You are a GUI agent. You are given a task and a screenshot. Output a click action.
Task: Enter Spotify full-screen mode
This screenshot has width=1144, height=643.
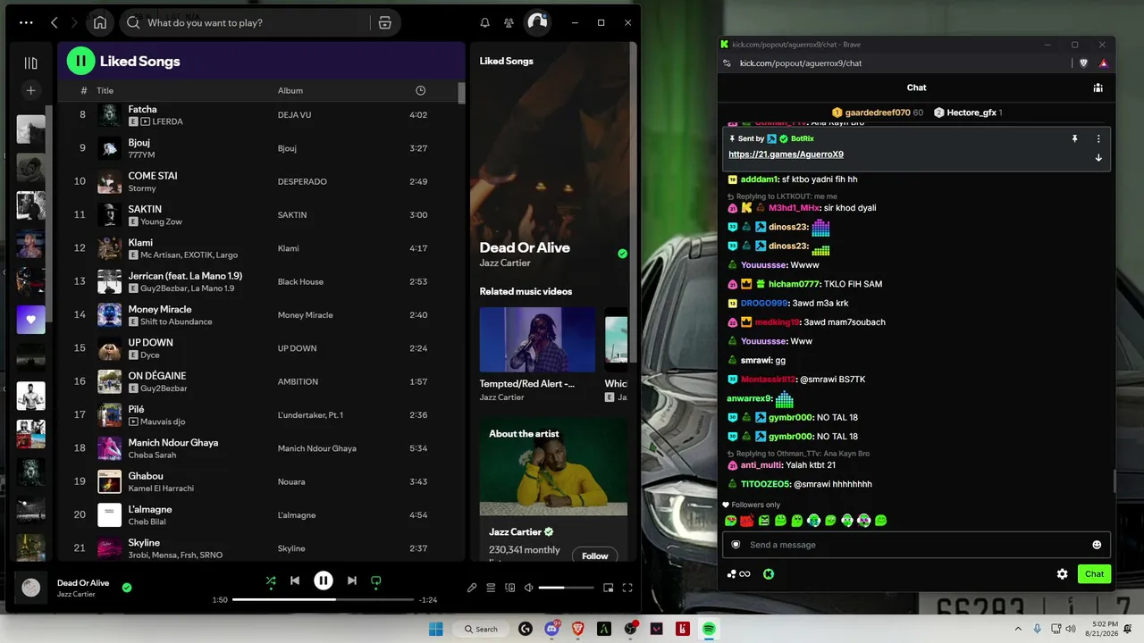[x=627, y=588]
